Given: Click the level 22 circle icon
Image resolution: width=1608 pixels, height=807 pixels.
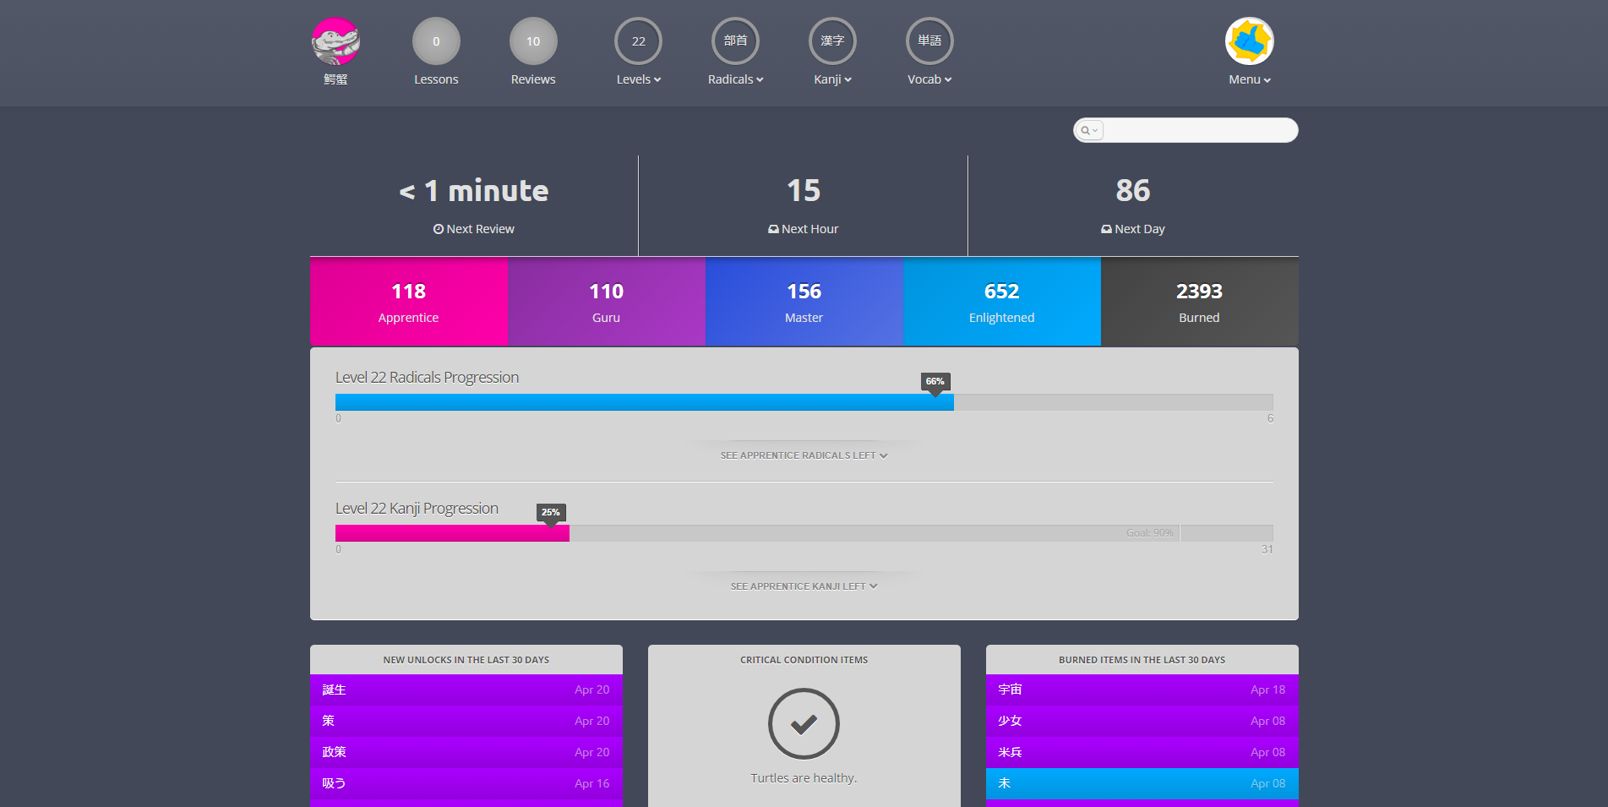Looking at the screenshot, I should (x=638, y=41).
